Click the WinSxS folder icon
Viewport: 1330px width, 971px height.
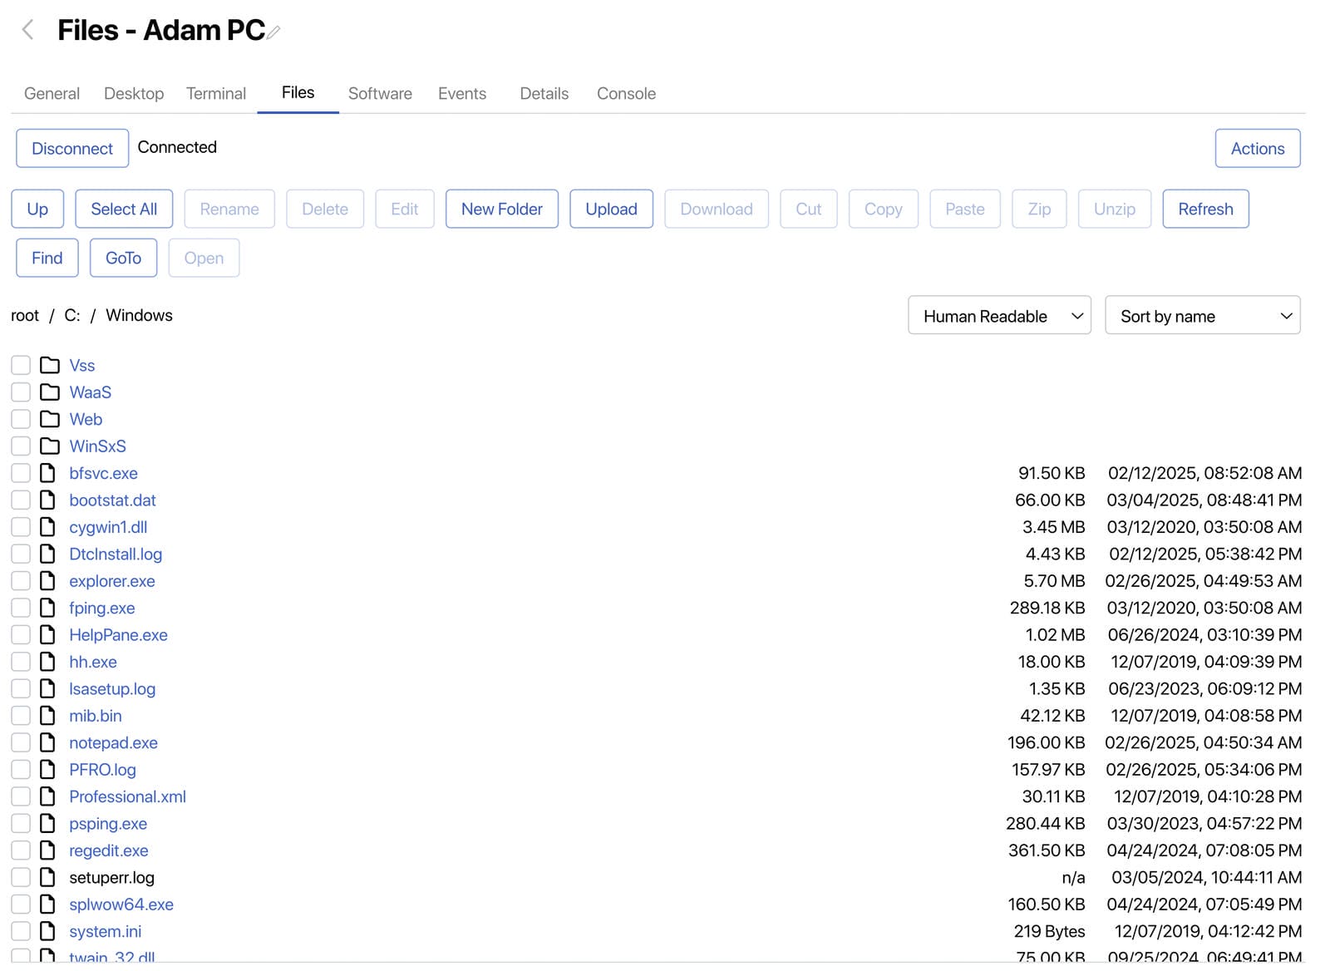coord(50,446)
